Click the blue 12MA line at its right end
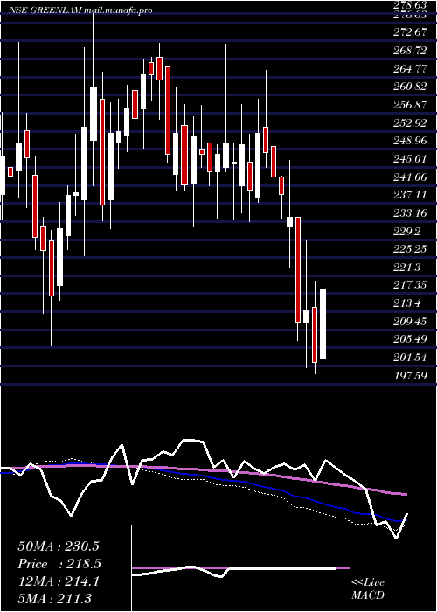This screenshot has width=437, height=612. pos(404,520)
